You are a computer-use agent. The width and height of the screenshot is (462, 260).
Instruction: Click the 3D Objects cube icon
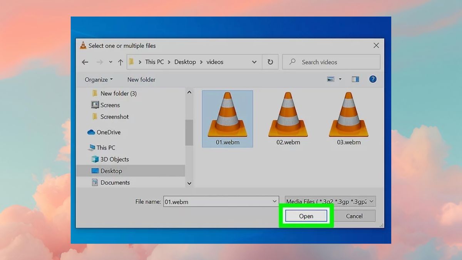(x=95, y=159)
